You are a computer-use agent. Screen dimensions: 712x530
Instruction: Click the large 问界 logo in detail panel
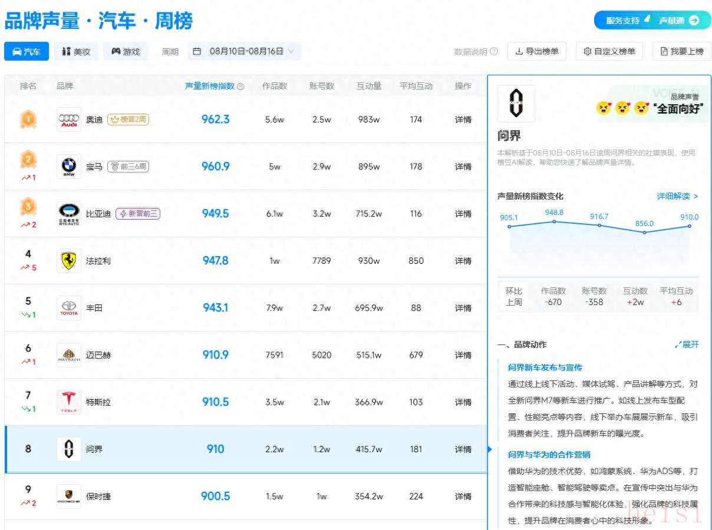pos(516,104)
